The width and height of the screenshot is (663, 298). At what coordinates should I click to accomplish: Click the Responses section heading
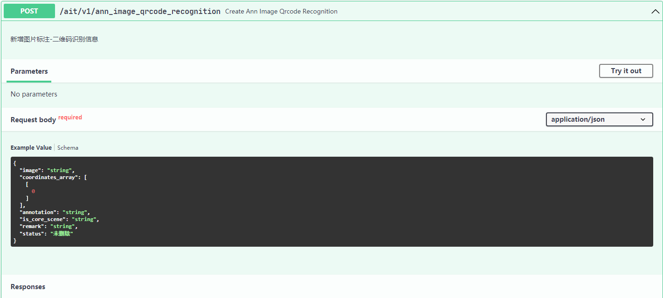[28, 287]
